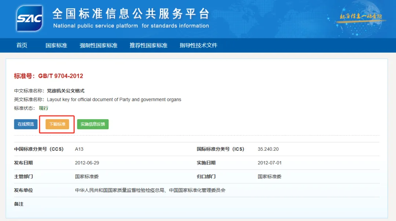396x221 pixels.
Task: Click 国家标准委 in the 主管部门 row
Action: pos(87,177)
